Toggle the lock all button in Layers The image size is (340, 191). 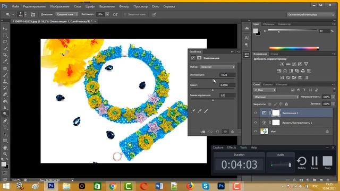point(286,104)
